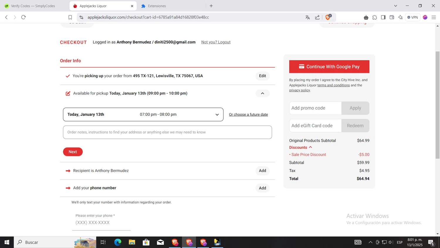Redeem the eGift card
Viewport: 440px width, 248px height.
355,126
